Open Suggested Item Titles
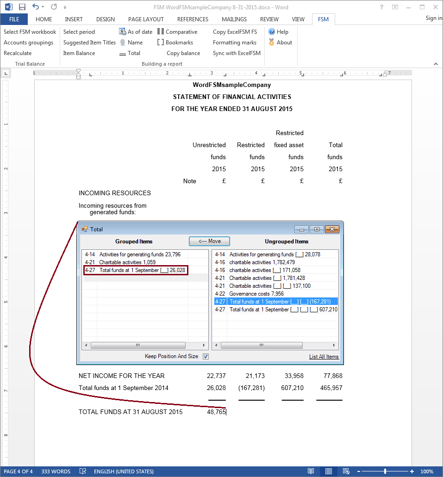 pyautogui.click(x=89, y=42)
